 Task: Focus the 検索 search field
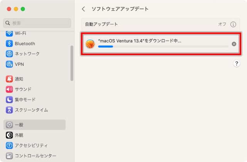[37, 23]
